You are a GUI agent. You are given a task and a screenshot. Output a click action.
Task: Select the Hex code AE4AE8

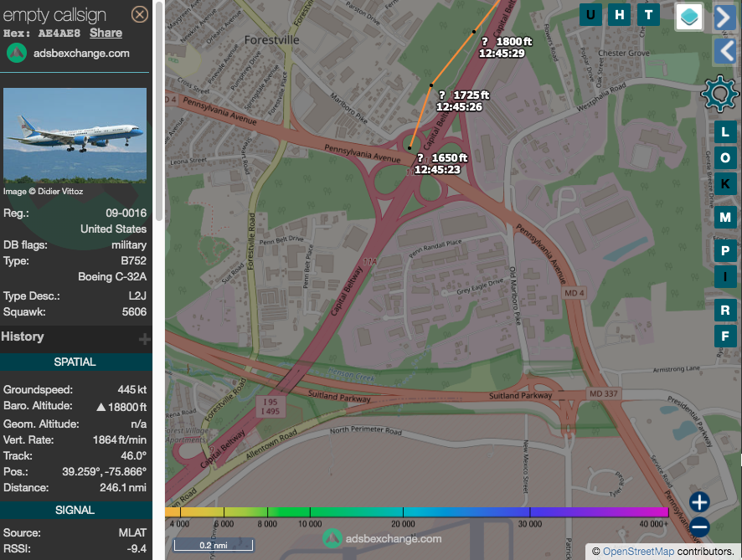pyautogui.click(x=59, y=33)
